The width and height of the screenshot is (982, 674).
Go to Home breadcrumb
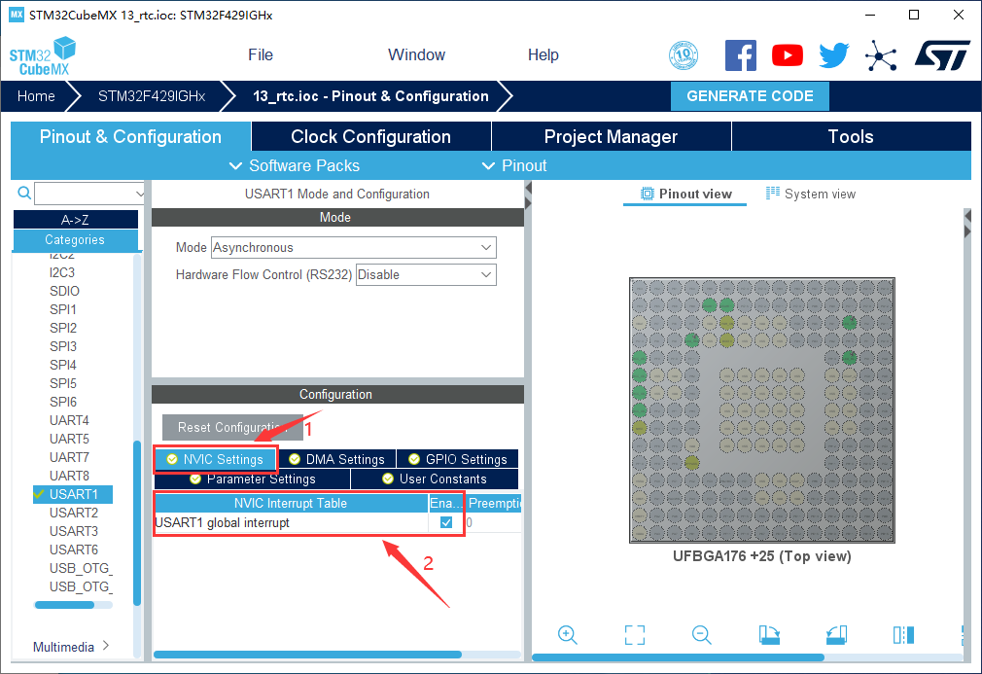(x=36, y=96)
